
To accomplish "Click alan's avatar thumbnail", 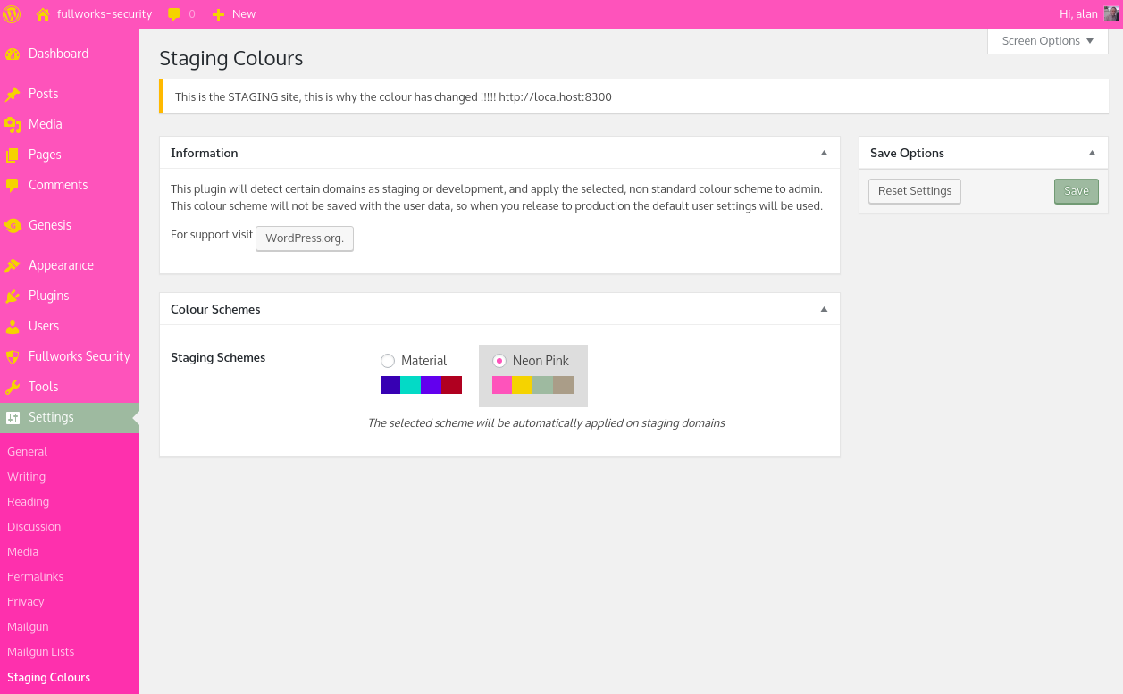I will [x=1111, y=13].
